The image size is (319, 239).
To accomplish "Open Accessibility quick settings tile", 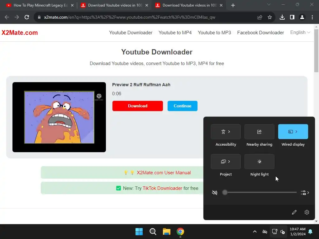I will click(x=226, y=132).
